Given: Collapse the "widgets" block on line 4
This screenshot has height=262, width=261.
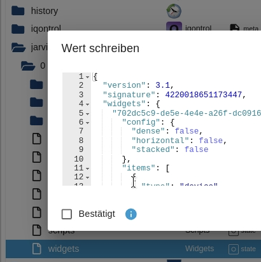Looking at the screenshot, I should (x=87, y=104).
